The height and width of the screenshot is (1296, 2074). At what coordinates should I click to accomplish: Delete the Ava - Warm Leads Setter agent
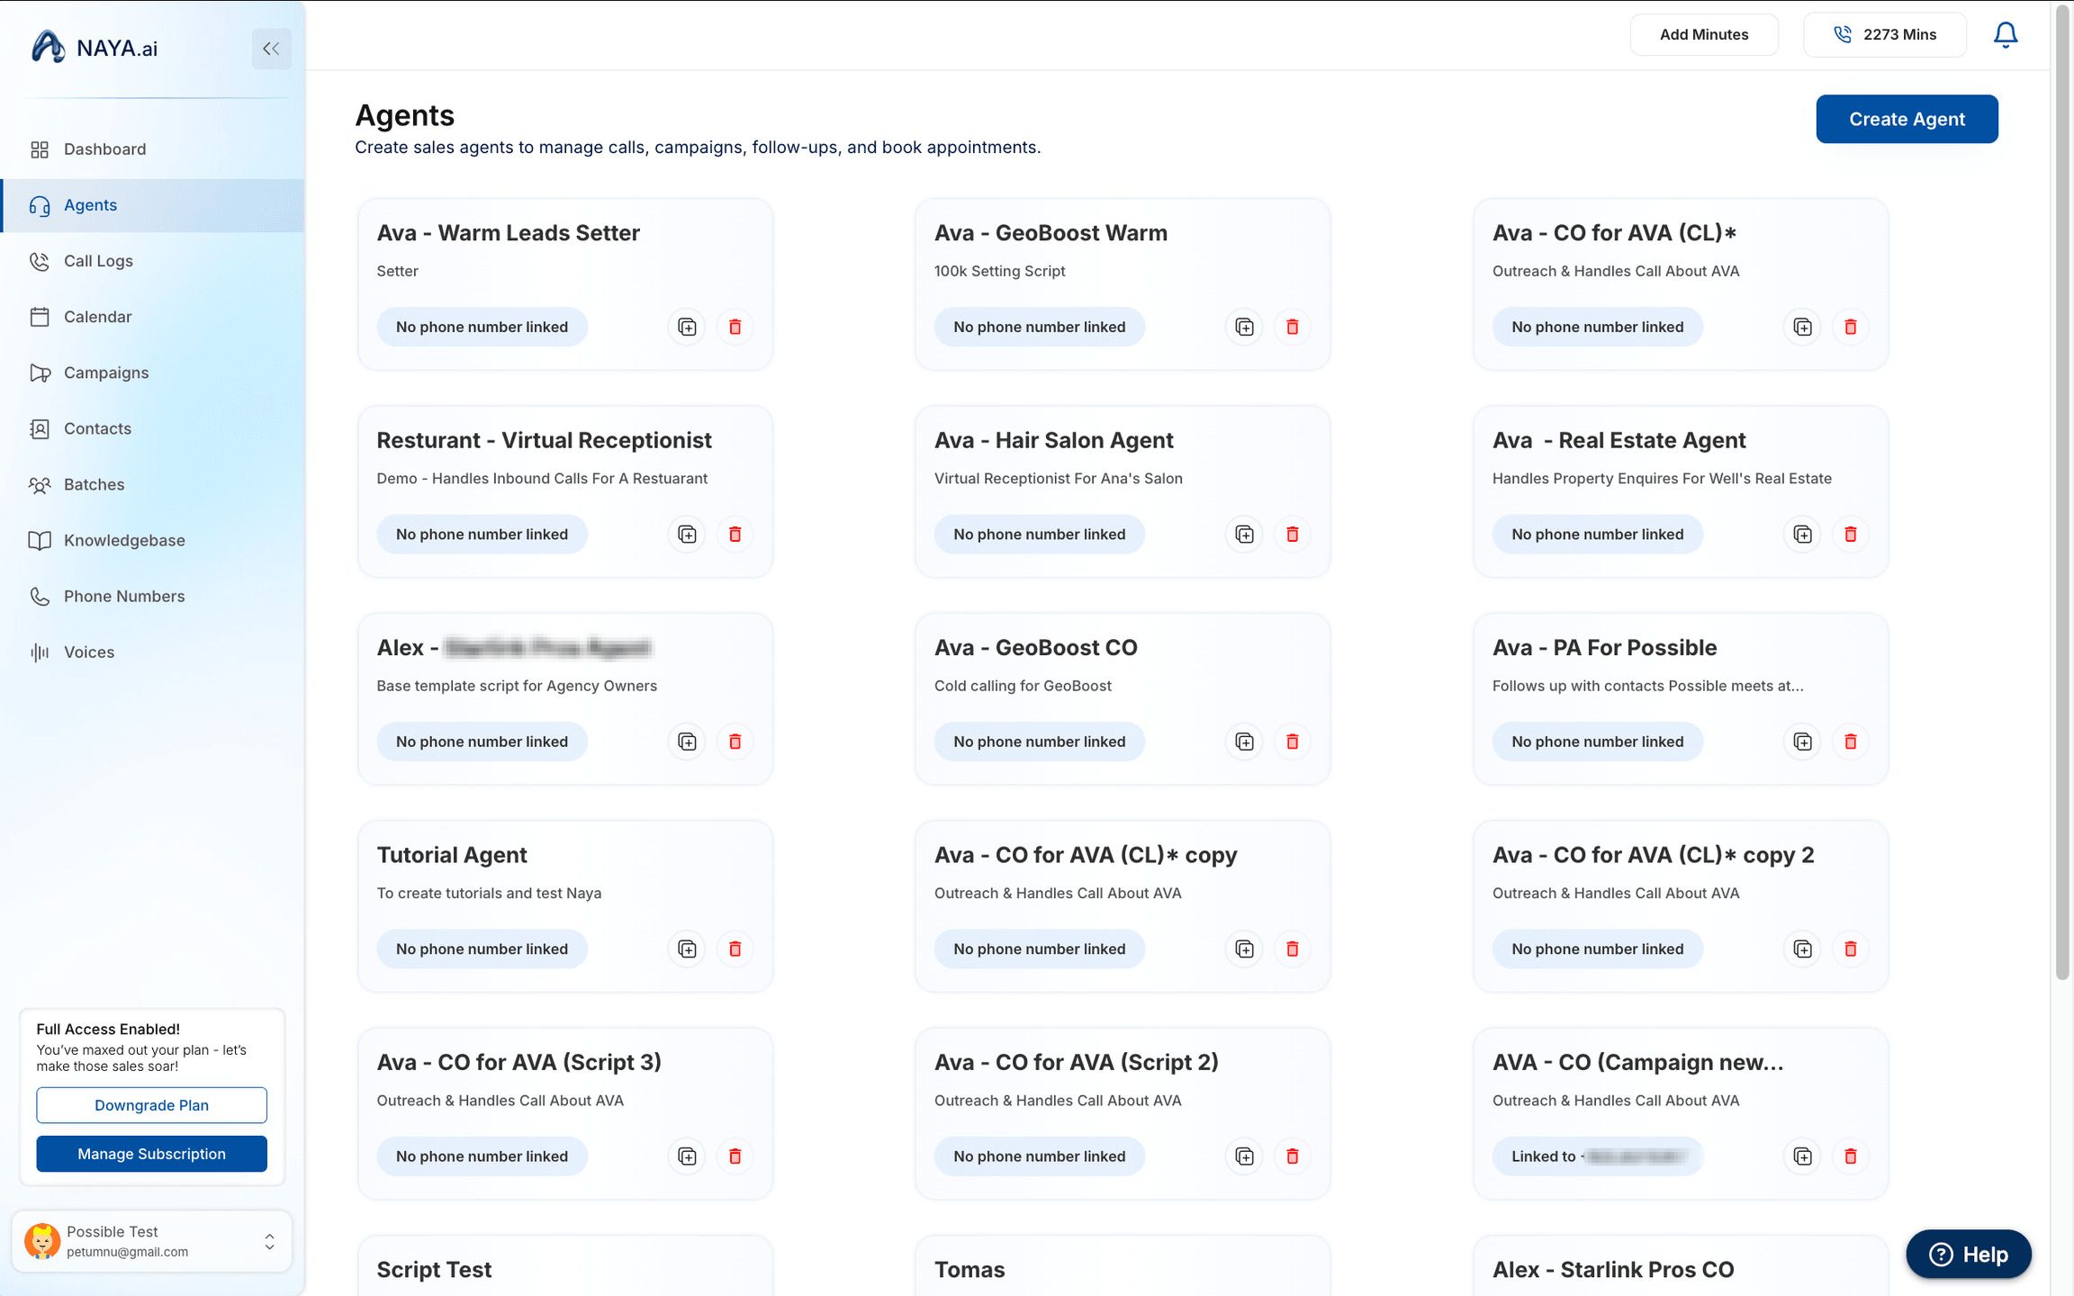coord(735,327)
